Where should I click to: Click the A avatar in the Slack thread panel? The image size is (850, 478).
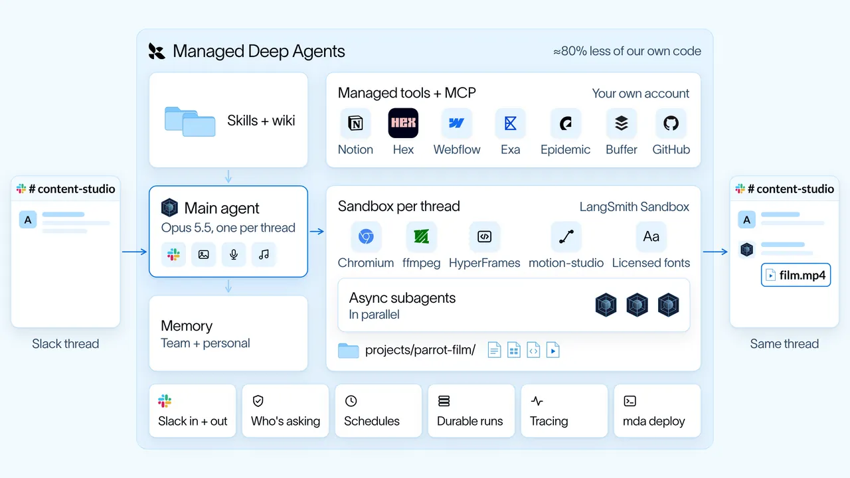pyautogui.click(x=28, y=220)
